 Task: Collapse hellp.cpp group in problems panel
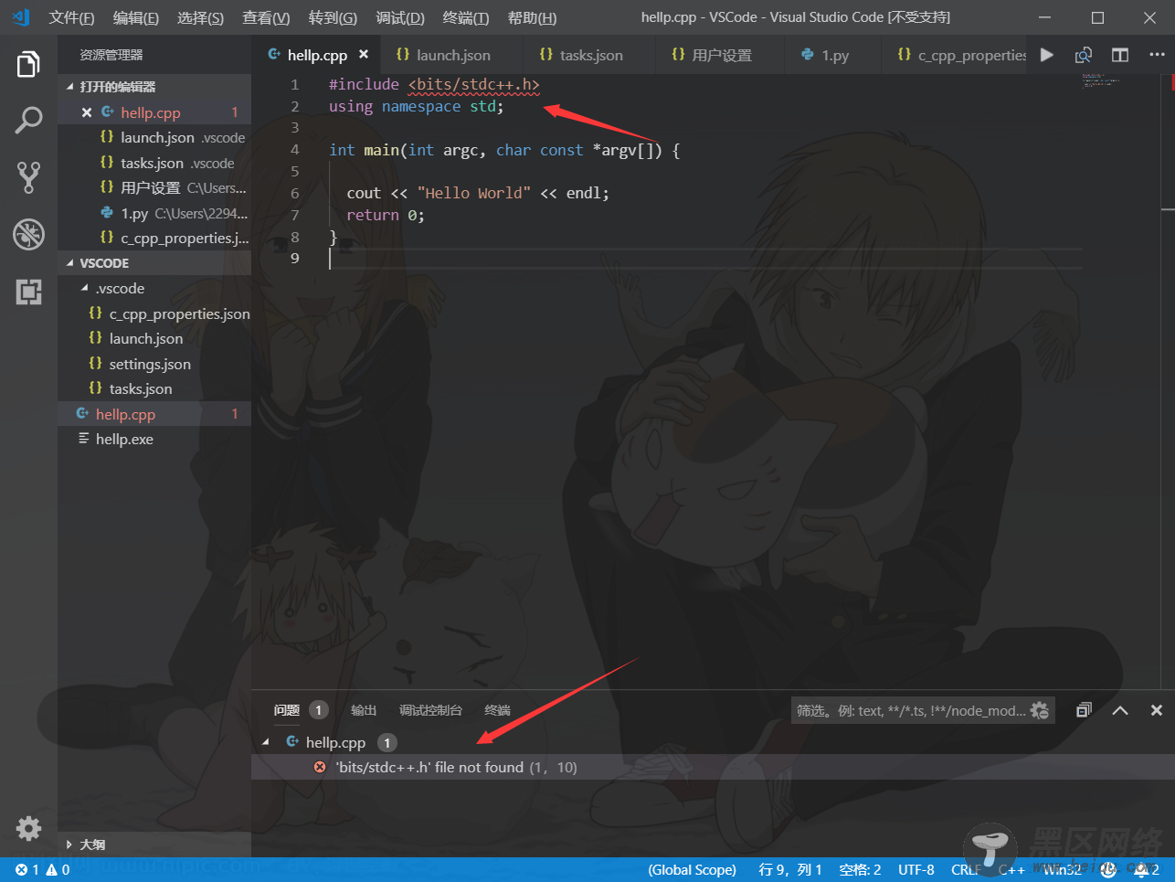click(266, 742)
